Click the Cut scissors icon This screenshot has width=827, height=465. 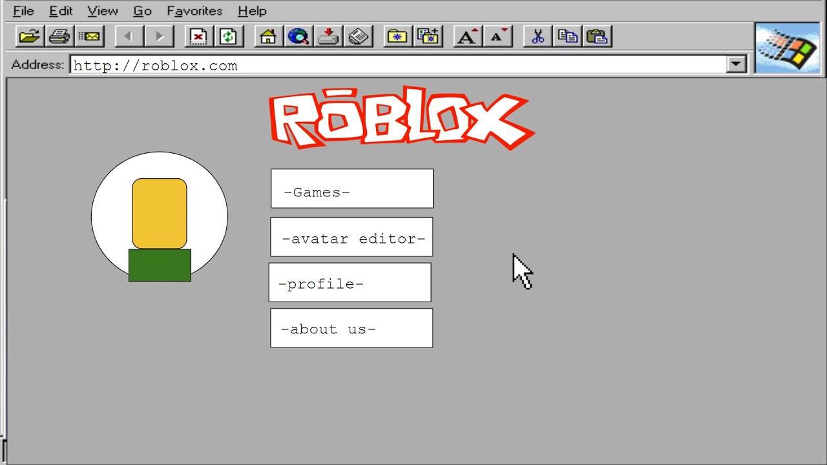[537, 36]
